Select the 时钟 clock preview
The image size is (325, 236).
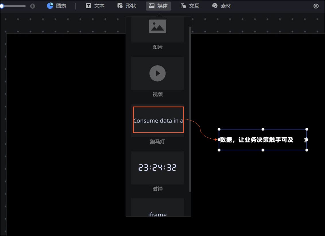(157, 168)
